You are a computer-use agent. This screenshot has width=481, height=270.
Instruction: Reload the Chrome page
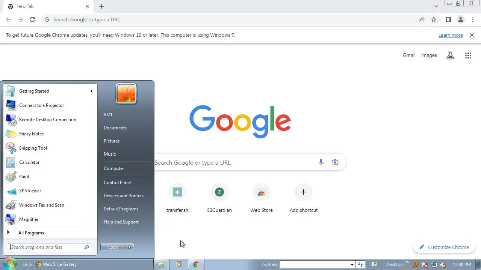pos(32,19)
